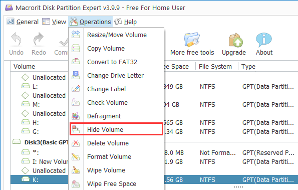Close the Operations menu

[x=90, y=22]
